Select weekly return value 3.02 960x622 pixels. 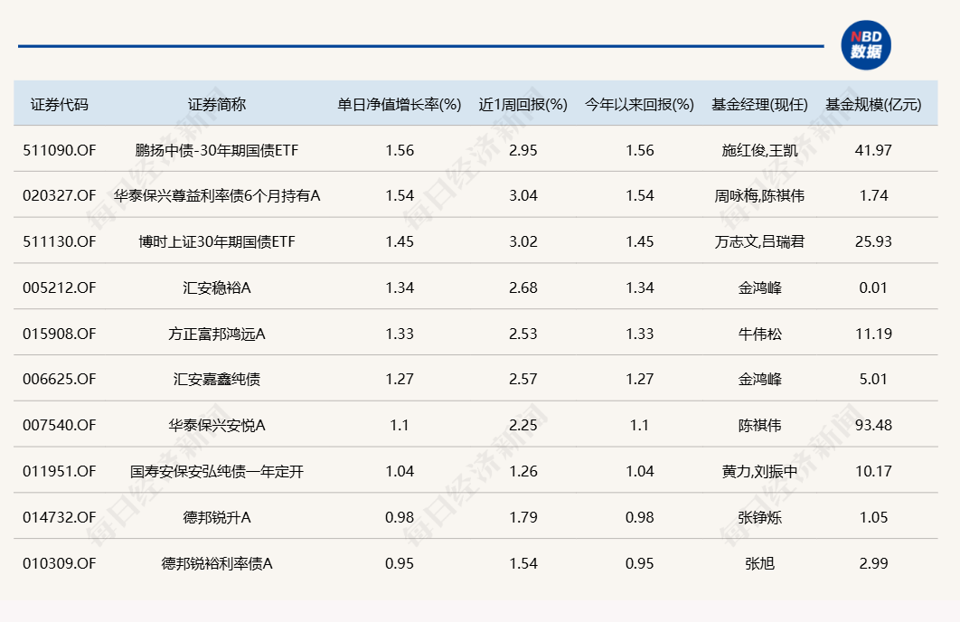click(x=522, y=241)
